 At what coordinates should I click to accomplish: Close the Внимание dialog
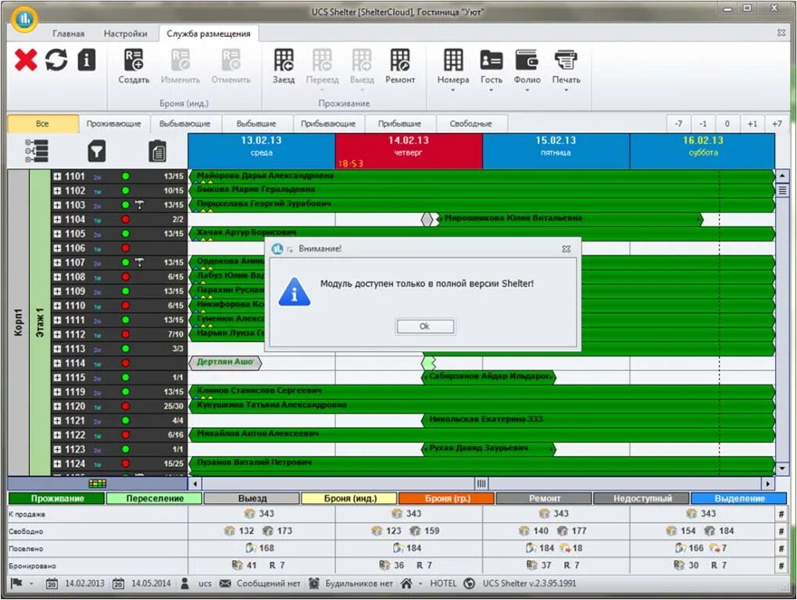[x=566, y=249]
